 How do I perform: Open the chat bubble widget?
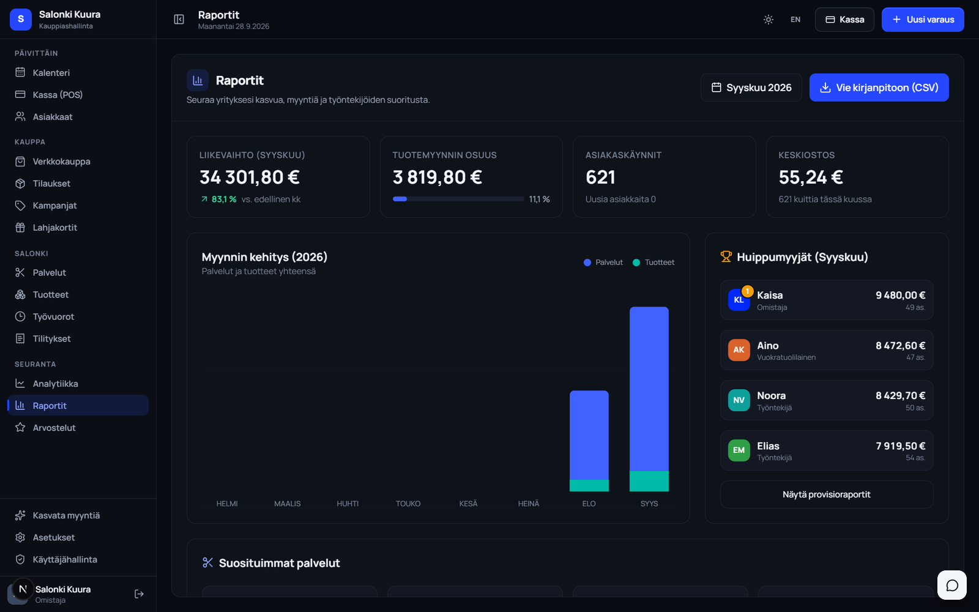(x=952, y=585)
